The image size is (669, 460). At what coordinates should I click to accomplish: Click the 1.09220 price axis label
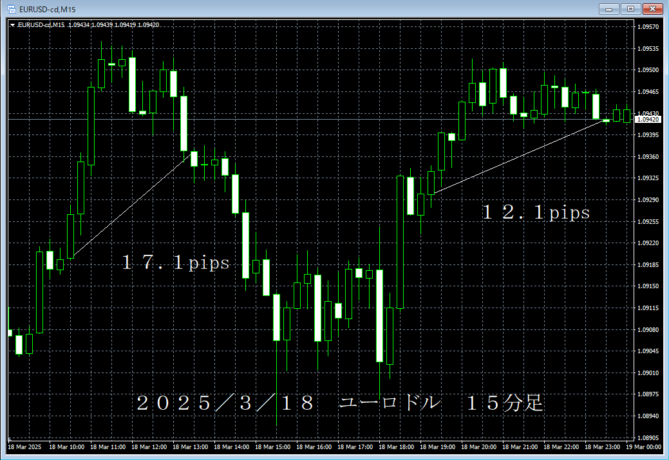[648, 243]
